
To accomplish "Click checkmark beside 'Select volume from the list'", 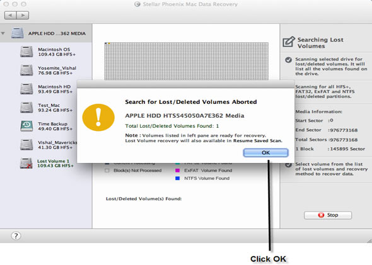I will (288, 165).
